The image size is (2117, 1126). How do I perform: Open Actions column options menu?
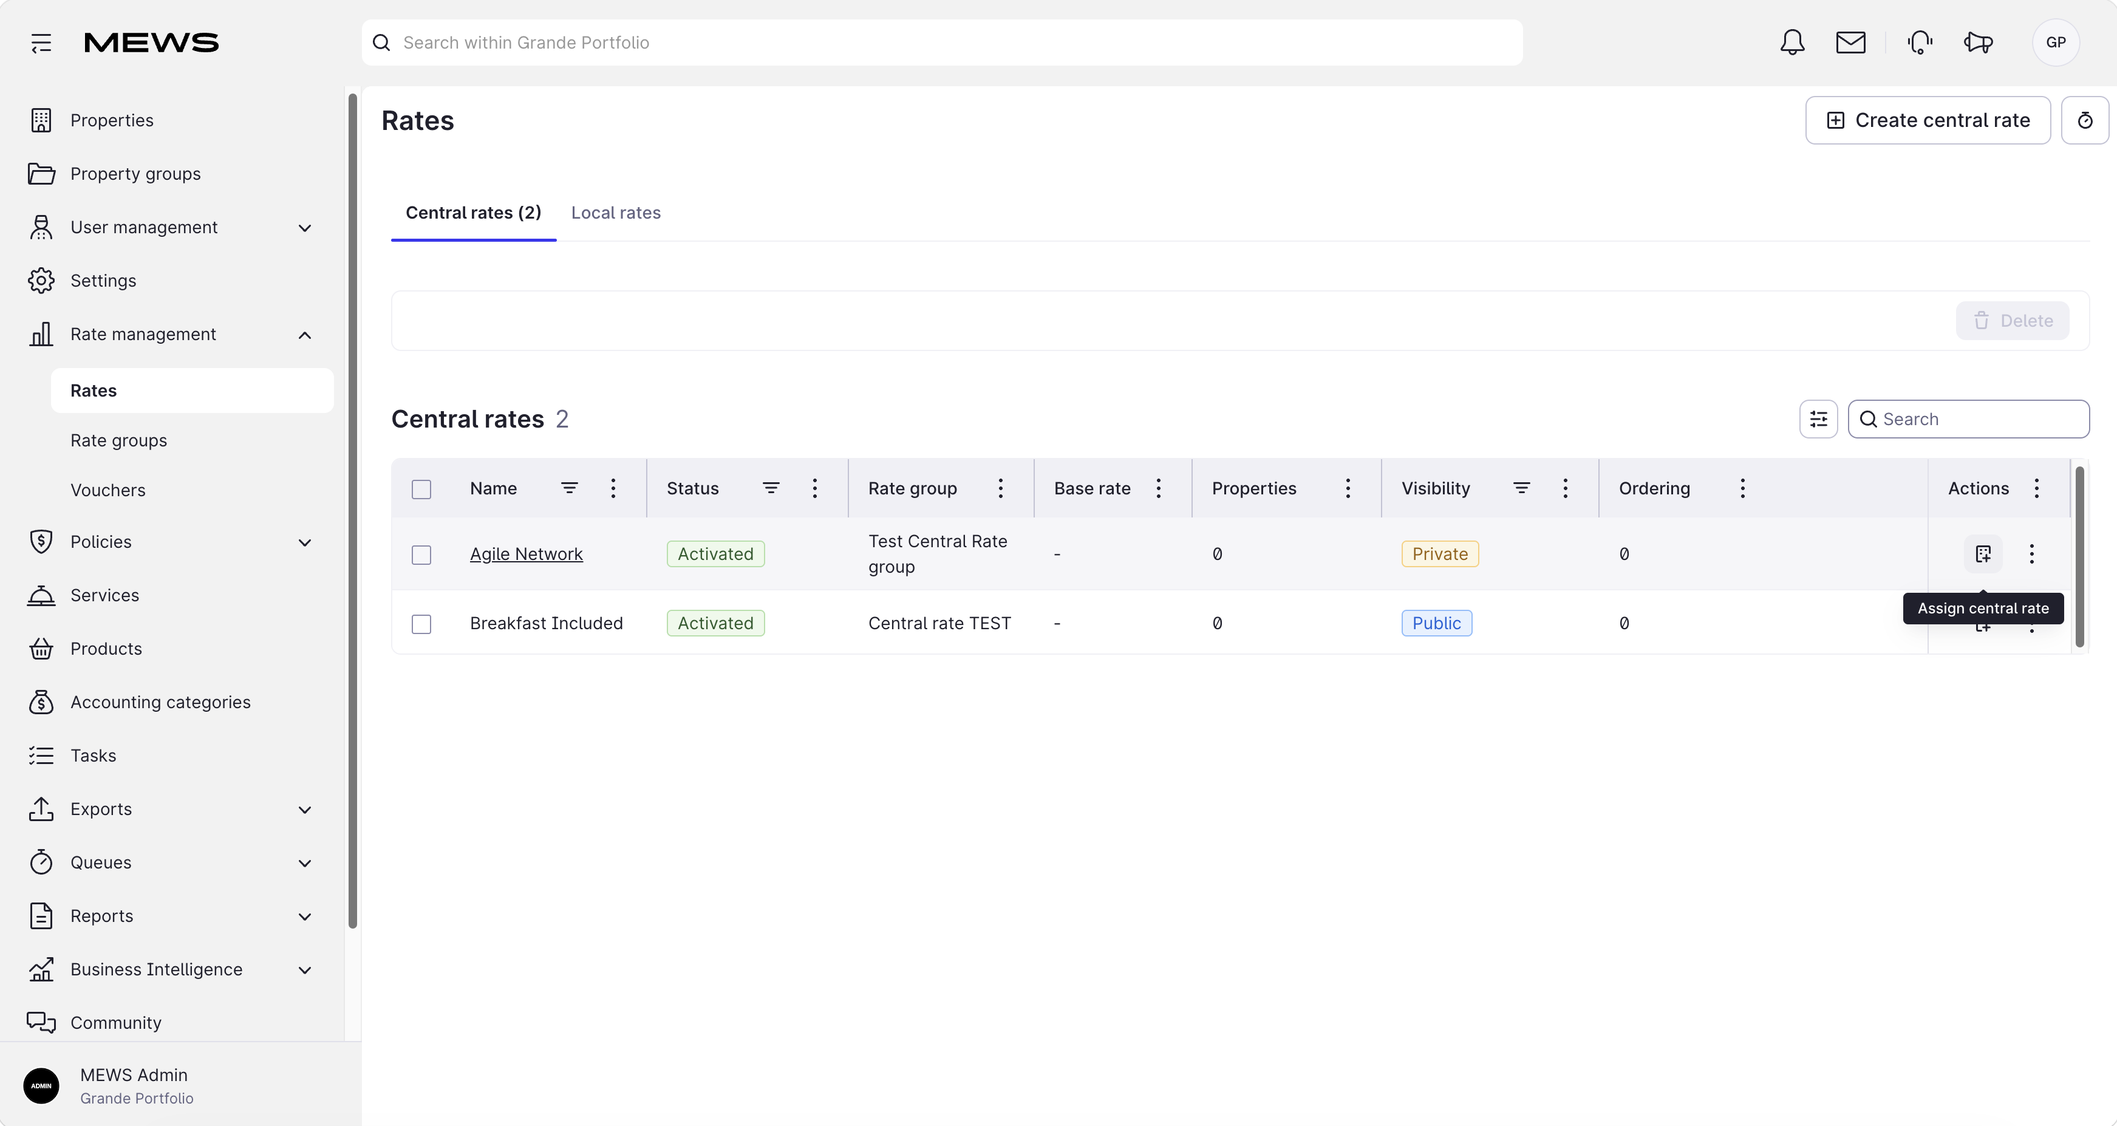(2036, 488)
